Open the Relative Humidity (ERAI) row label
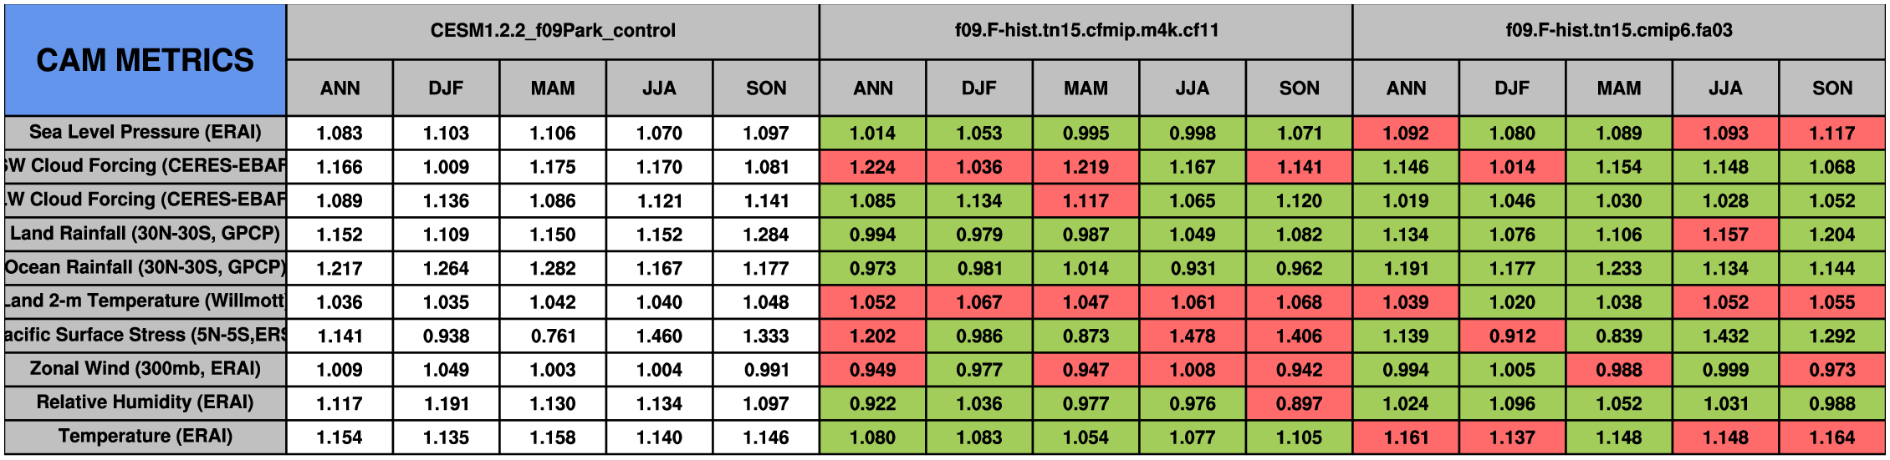Image resolution: width=1890 pixels, height=460 pixels. pyautogui.click(x=146, y=403)
